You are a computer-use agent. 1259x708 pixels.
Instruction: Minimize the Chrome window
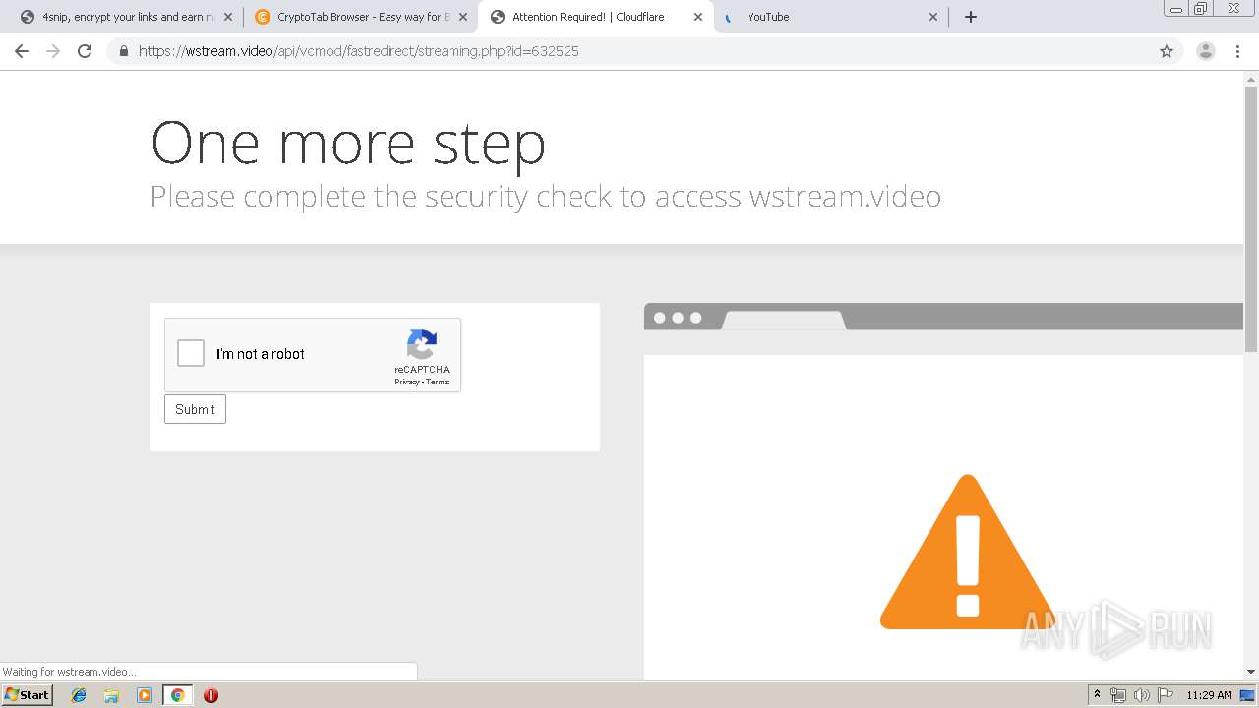click(1176, 8)
